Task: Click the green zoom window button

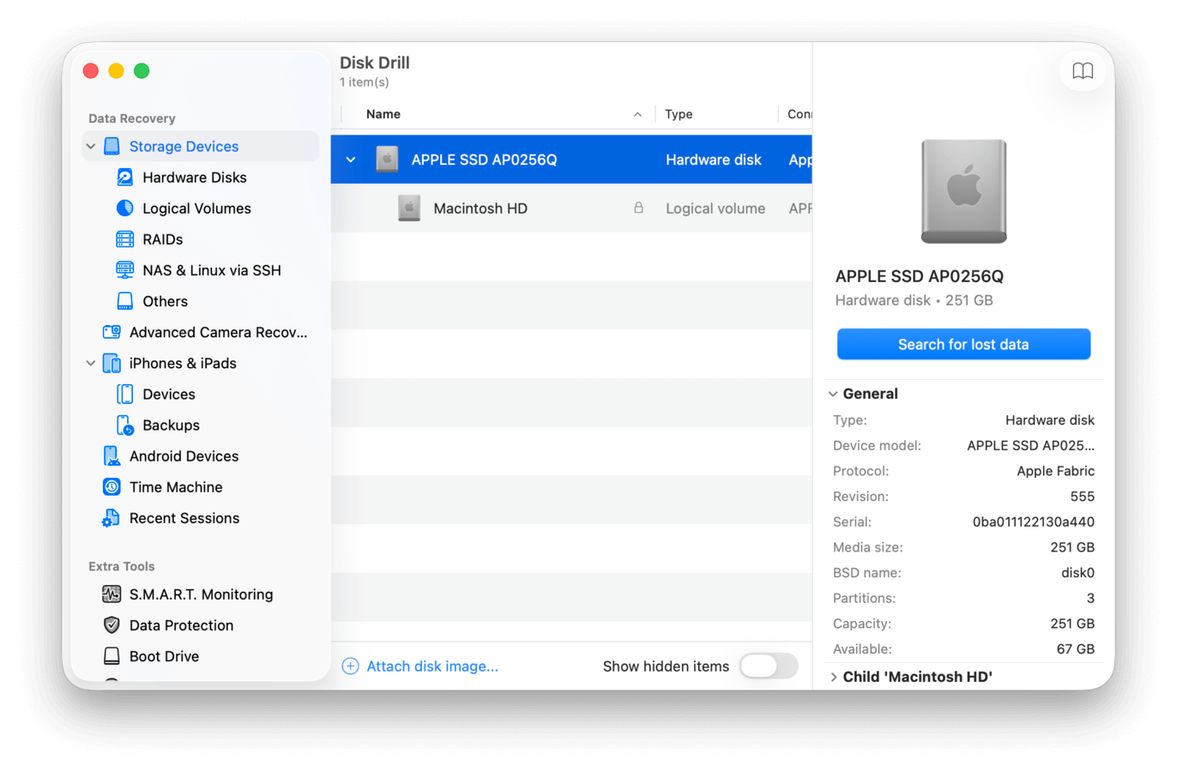Action: 142,71
